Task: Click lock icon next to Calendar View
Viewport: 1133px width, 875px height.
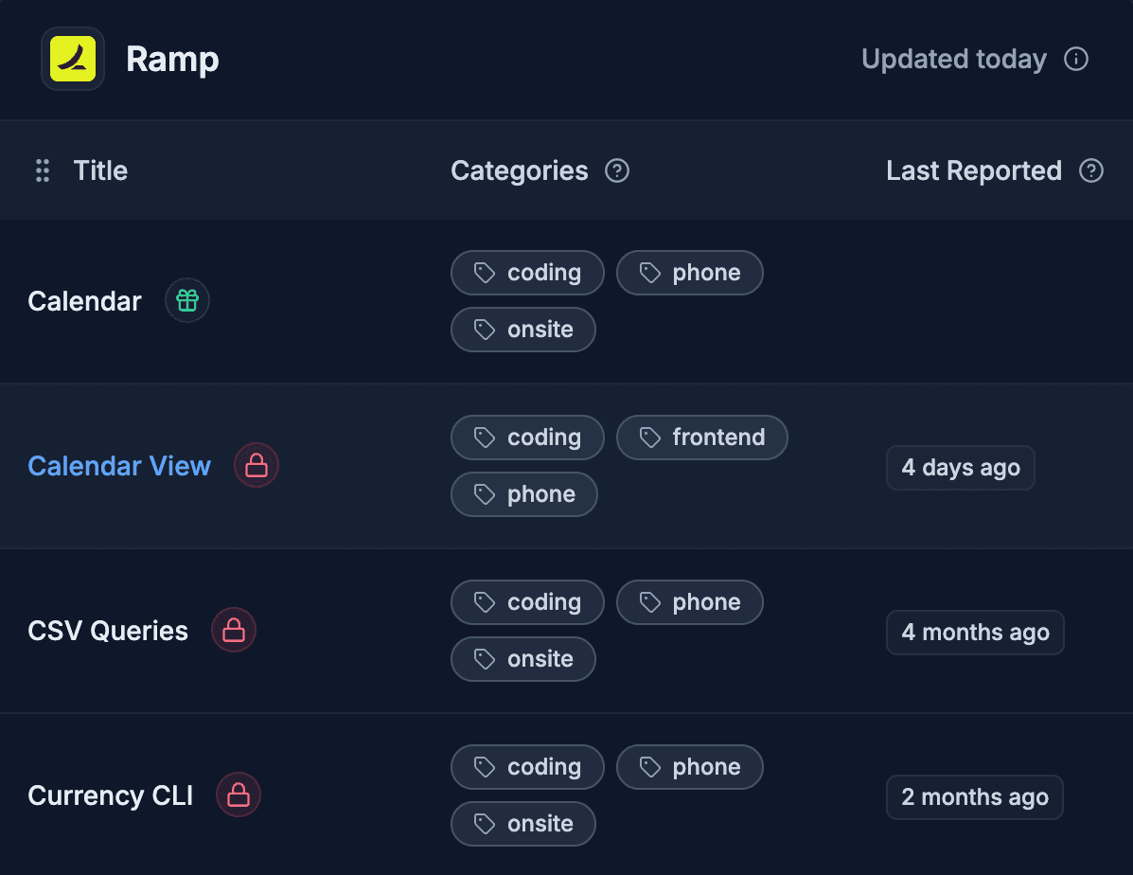Action: [257, 466]
